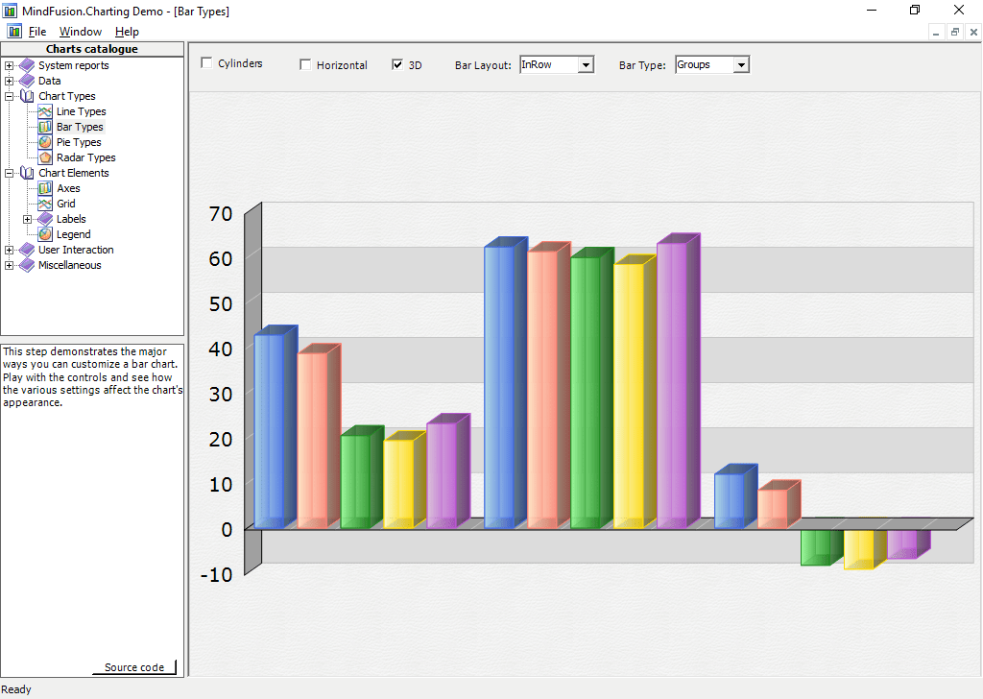Select the Radar Types icon
This screenshot has width=983, height=699.
(x=43, y=157)
